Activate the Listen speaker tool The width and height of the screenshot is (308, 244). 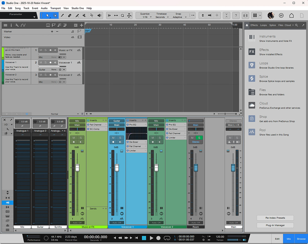click(x=99, y=15)
